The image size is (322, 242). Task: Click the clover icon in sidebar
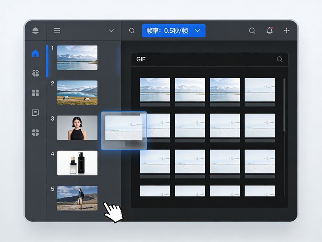35,132
